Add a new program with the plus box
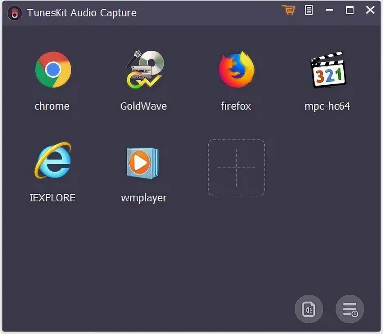The image size is (383, 334). [236, 168]
